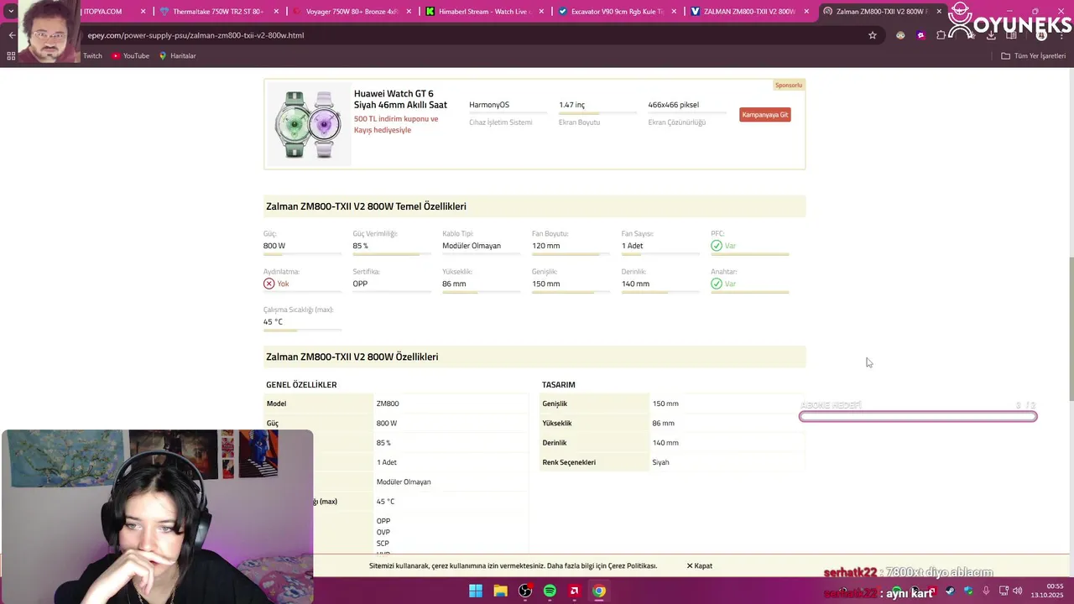
Task: Switch to the Voyager 750W 80+ Bronze tab
Action: coord(351,12)
